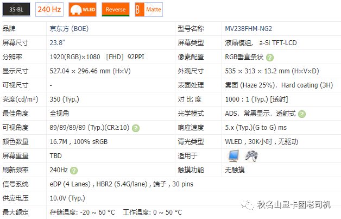This screenshot has height=219, width=341.
Task: Click the brand value 京东方 (BOE)
Action: point(69,29)
